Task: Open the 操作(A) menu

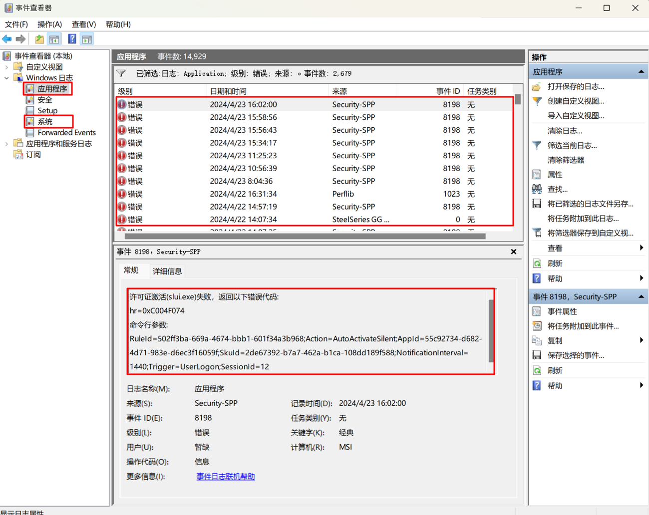Action: tap(49, 24)
